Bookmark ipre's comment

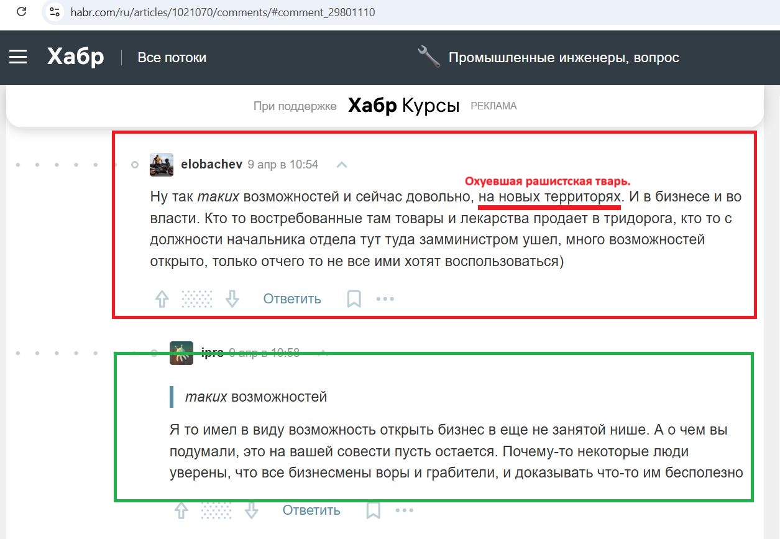373,511
